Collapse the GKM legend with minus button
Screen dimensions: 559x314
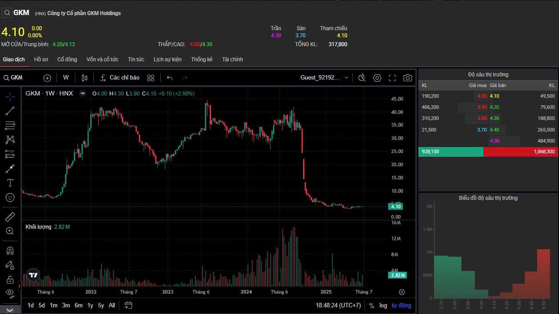82,93
